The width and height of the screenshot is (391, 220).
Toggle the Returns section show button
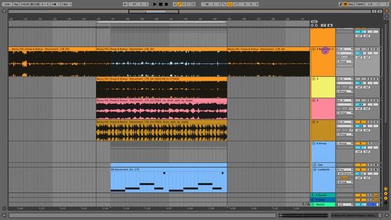click(x=386, y=194)
